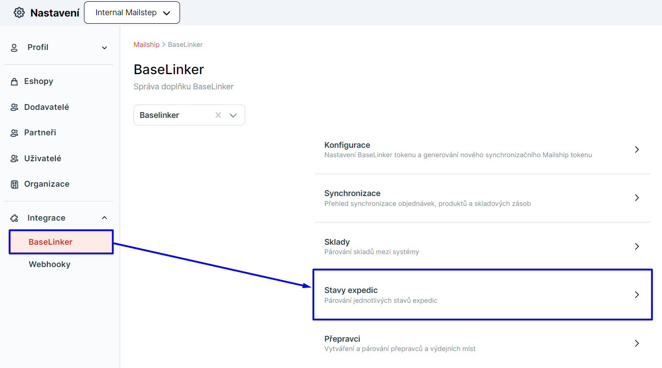The width and height of the screenshot is (662, 368).
Task: Click the Eshopy shopping bag icon
Action: [14, 81]
